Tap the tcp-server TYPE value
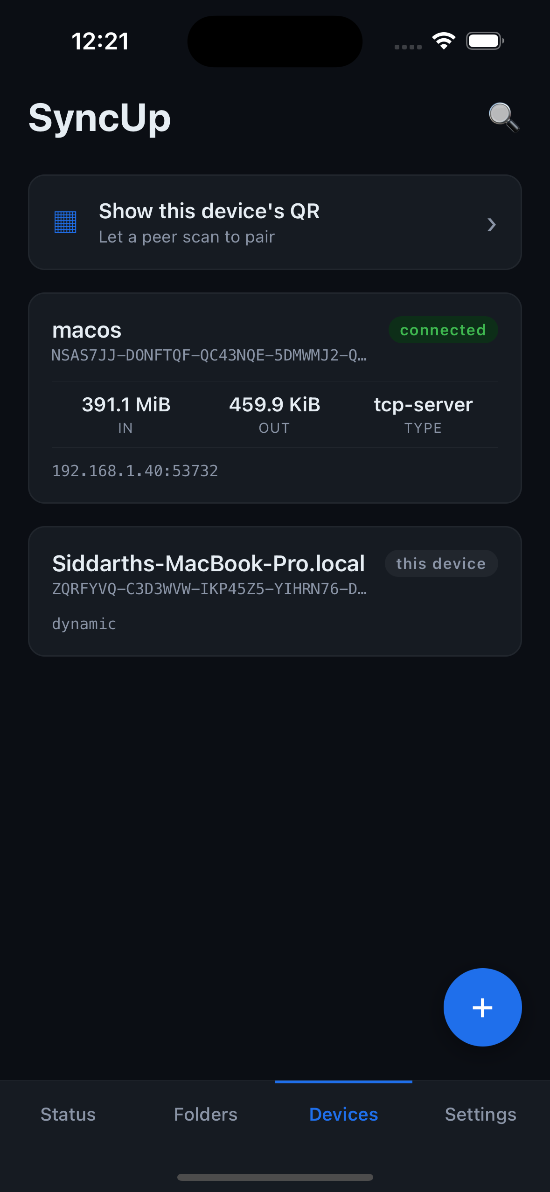550x1192 pixels. pos(423,414)
